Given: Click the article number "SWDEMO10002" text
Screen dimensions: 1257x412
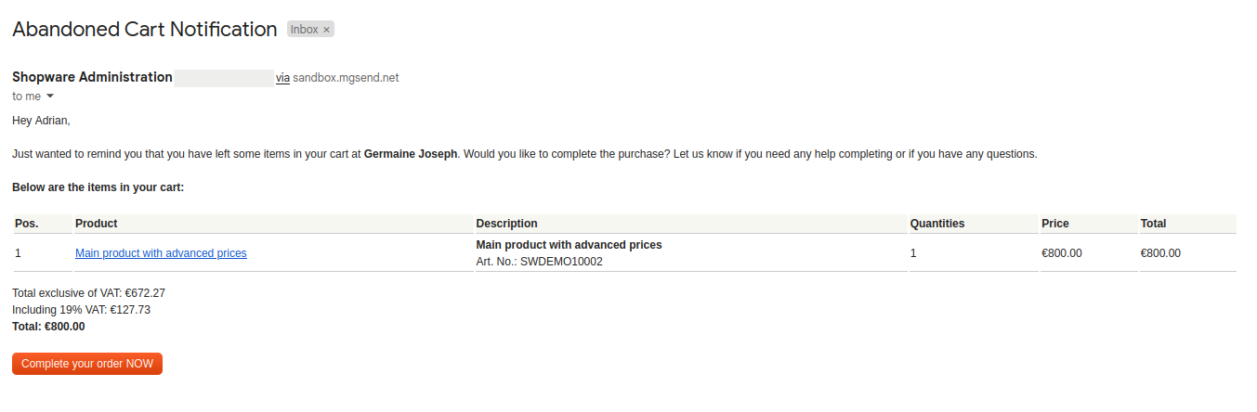Looking at the screenshot, I should (561, 262).
